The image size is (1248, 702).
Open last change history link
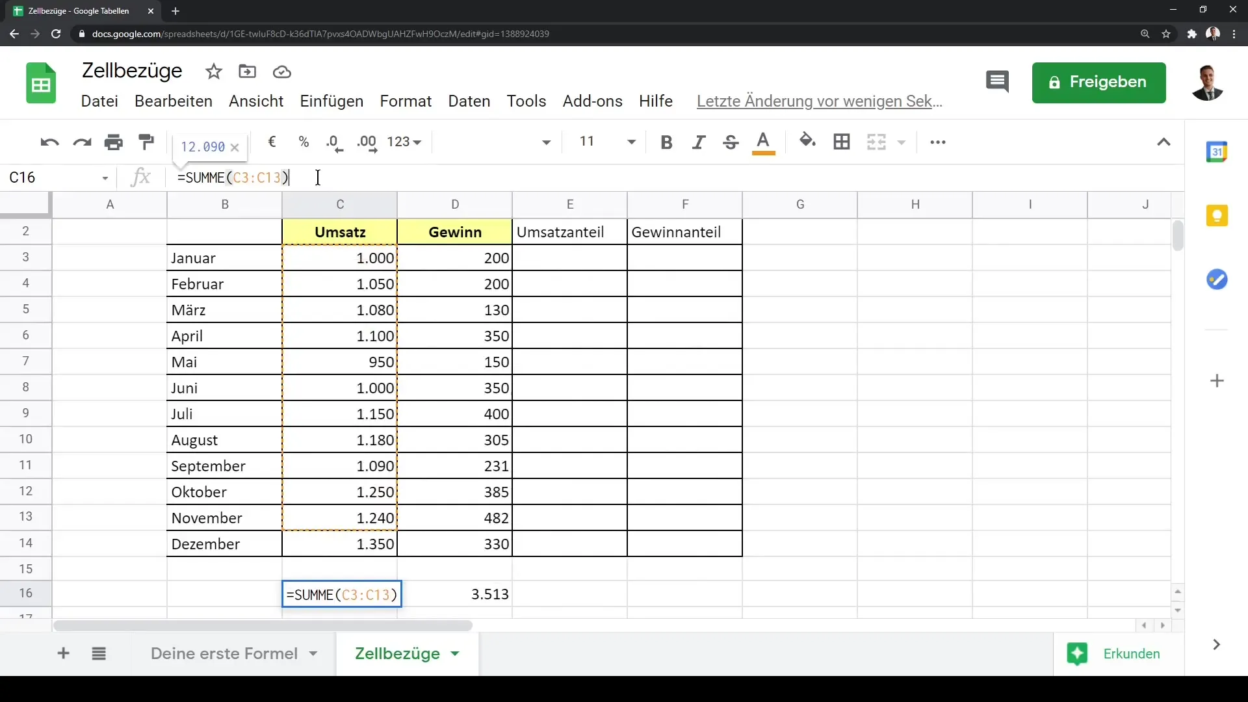click(x=820, y=101)
